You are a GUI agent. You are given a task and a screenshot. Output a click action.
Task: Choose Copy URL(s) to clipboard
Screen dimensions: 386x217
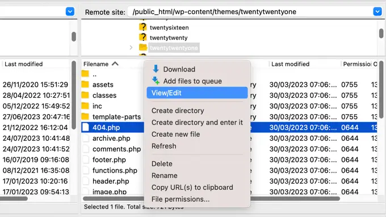click(x=197, y=187)
